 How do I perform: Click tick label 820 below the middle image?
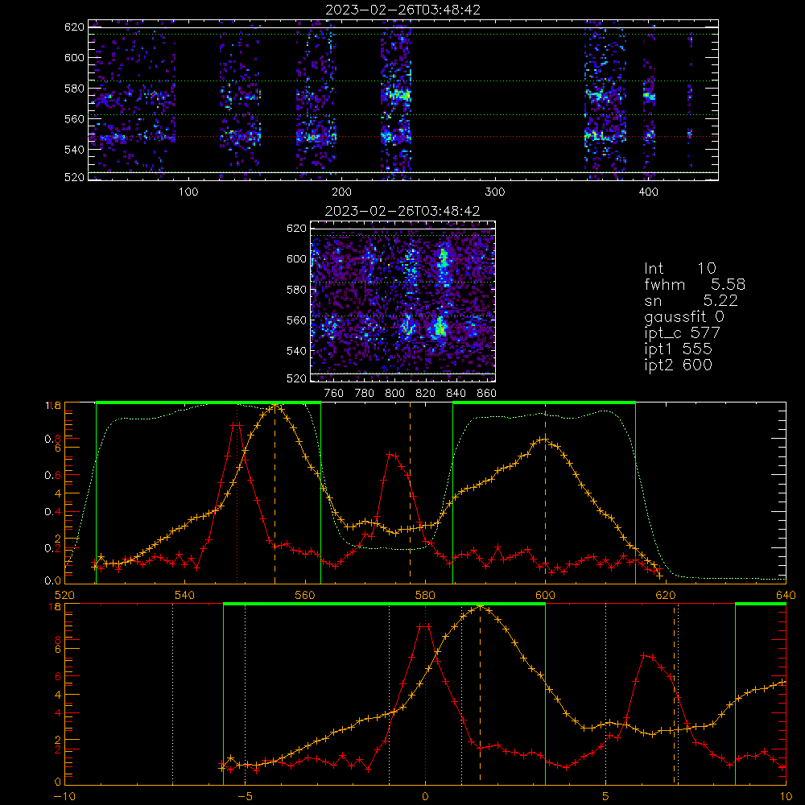pos(425,394)
